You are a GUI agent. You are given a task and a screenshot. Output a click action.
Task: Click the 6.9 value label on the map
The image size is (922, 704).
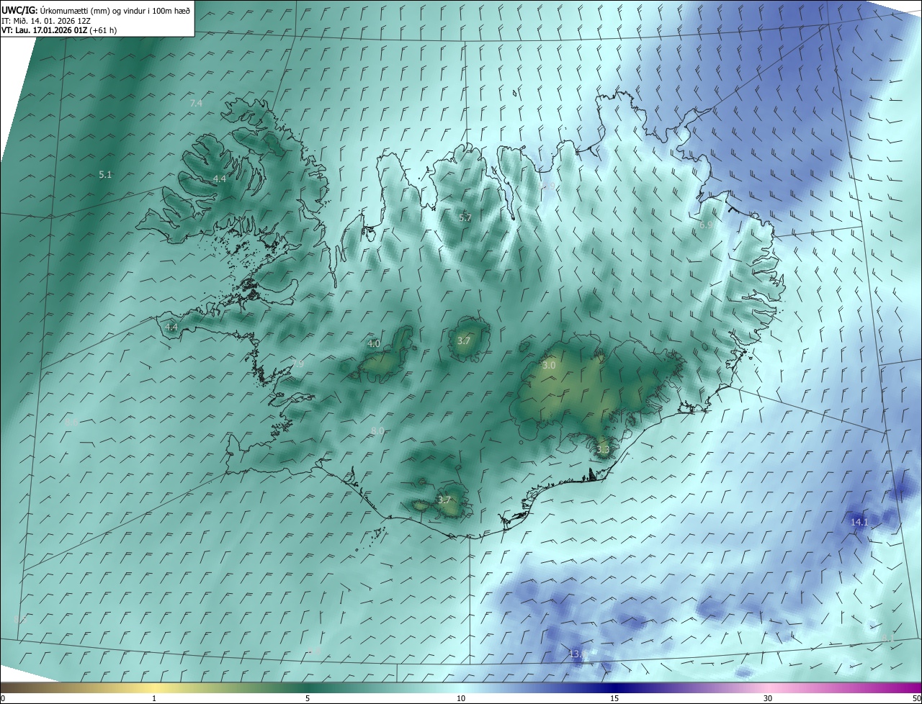pos(707,225)
